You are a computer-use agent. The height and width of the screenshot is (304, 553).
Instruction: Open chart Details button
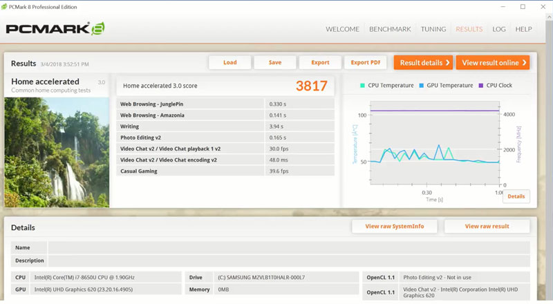[x=516, y=196]
